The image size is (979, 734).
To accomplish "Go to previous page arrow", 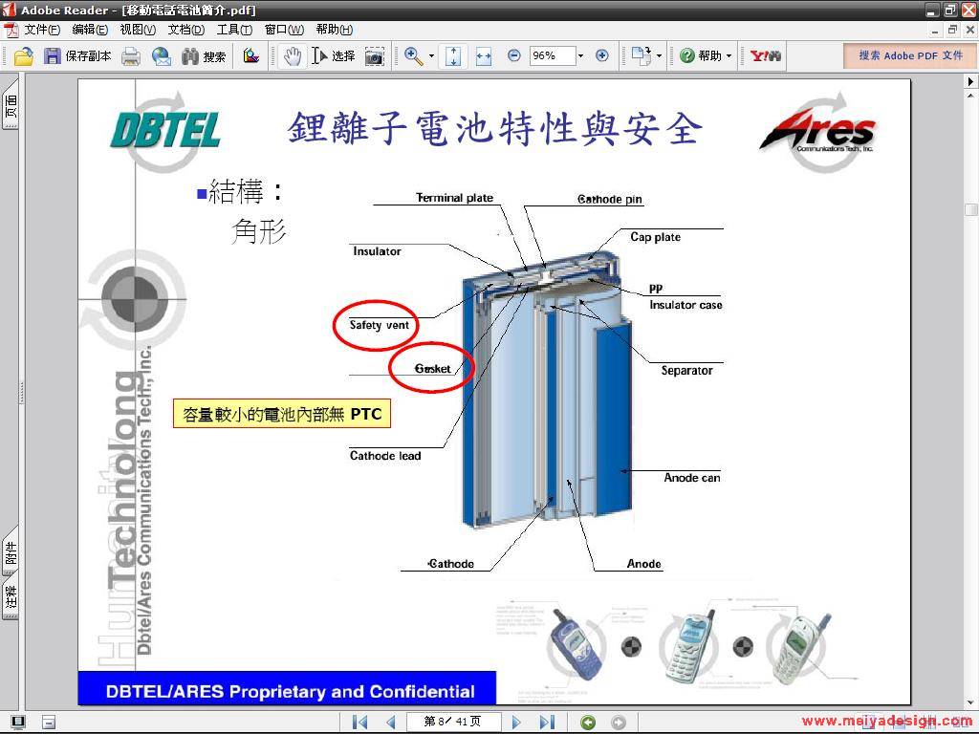I will [x=391, y=723].
